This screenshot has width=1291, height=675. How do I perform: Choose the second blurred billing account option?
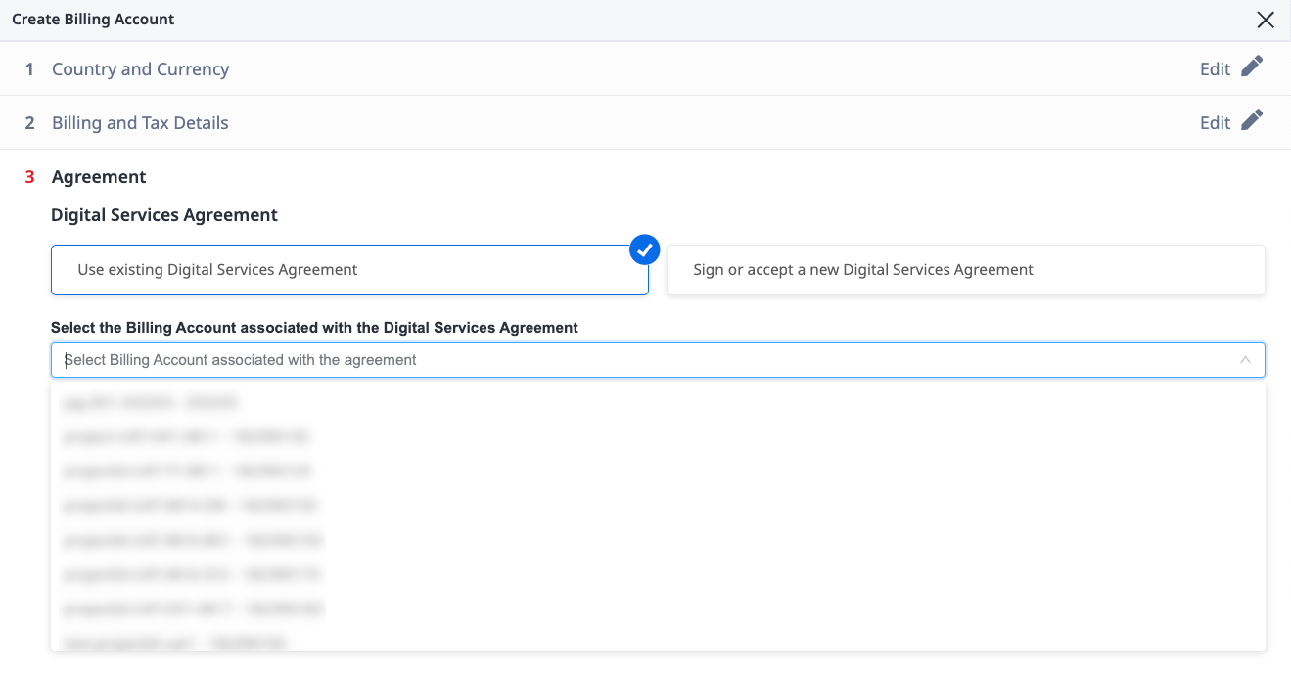tap(186, 436)
